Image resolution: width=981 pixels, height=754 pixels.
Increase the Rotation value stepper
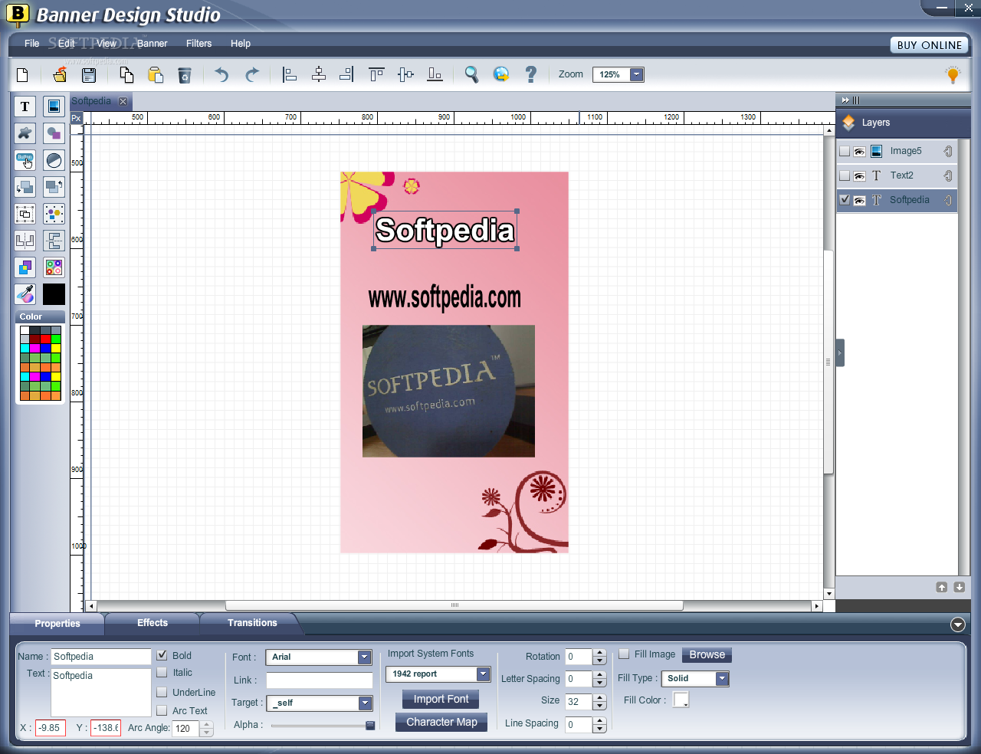click(600, 653)
